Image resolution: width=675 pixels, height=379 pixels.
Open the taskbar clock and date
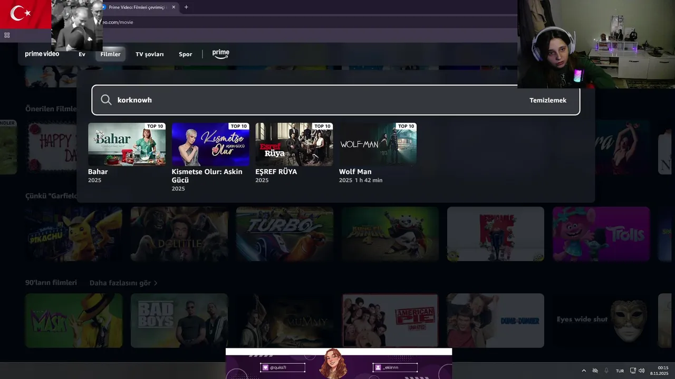660,371
